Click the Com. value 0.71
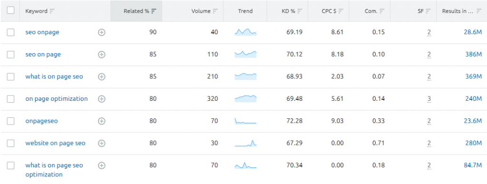 coord(379,144)
